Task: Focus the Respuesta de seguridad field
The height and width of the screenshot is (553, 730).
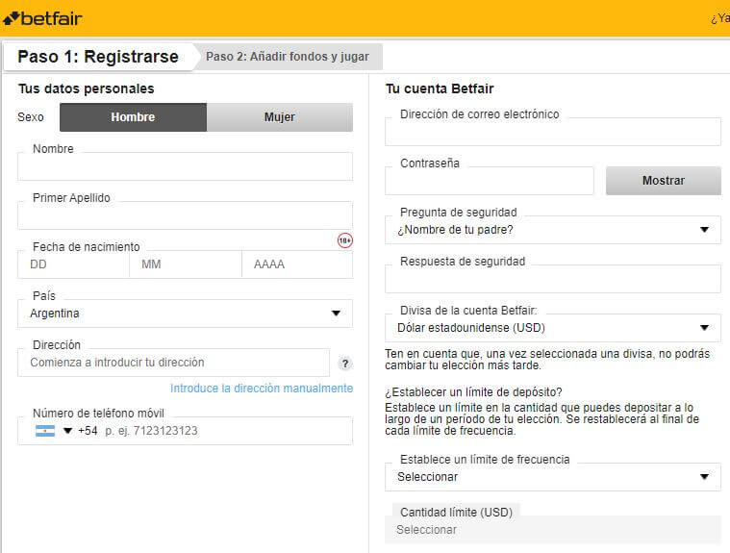Action: [553, 279]
